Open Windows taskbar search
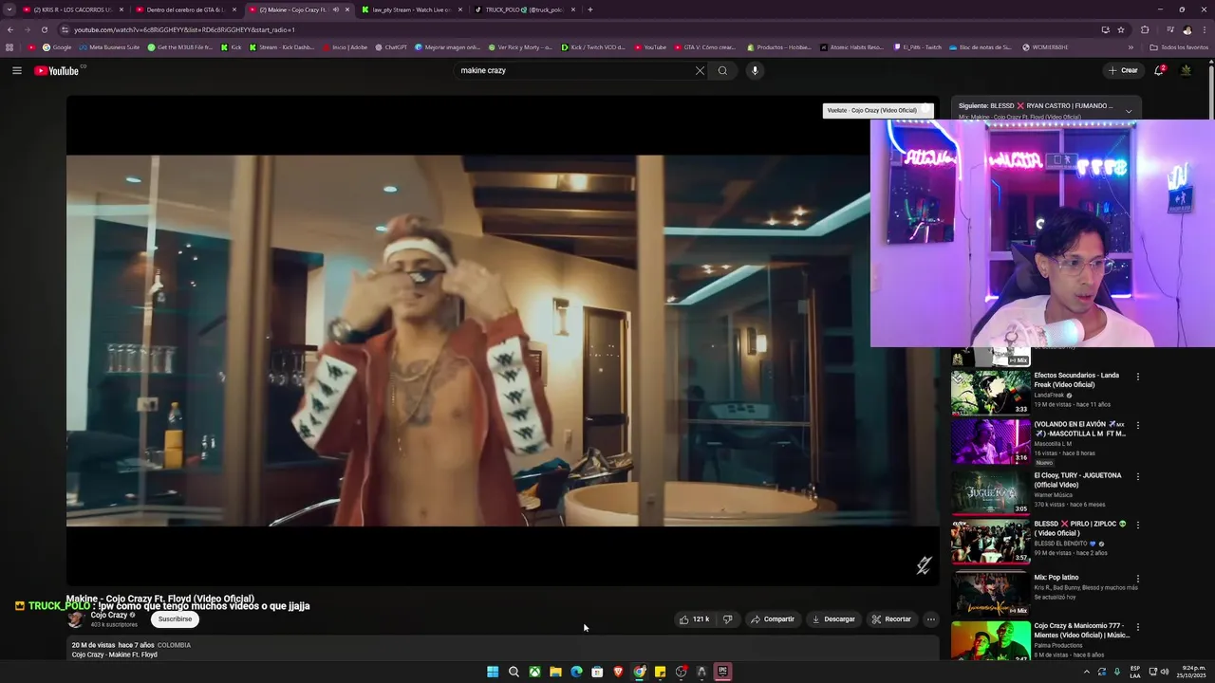The image size is (1215, 683). pyautogui.click(x=514, y=672)
